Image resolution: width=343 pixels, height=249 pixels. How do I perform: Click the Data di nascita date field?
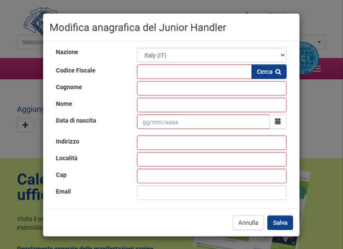203,121
